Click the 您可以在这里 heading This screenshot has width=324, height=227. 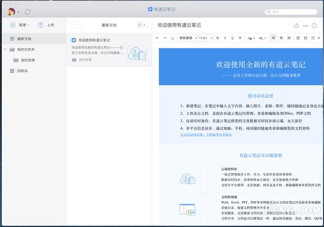(x=261, y=96)
